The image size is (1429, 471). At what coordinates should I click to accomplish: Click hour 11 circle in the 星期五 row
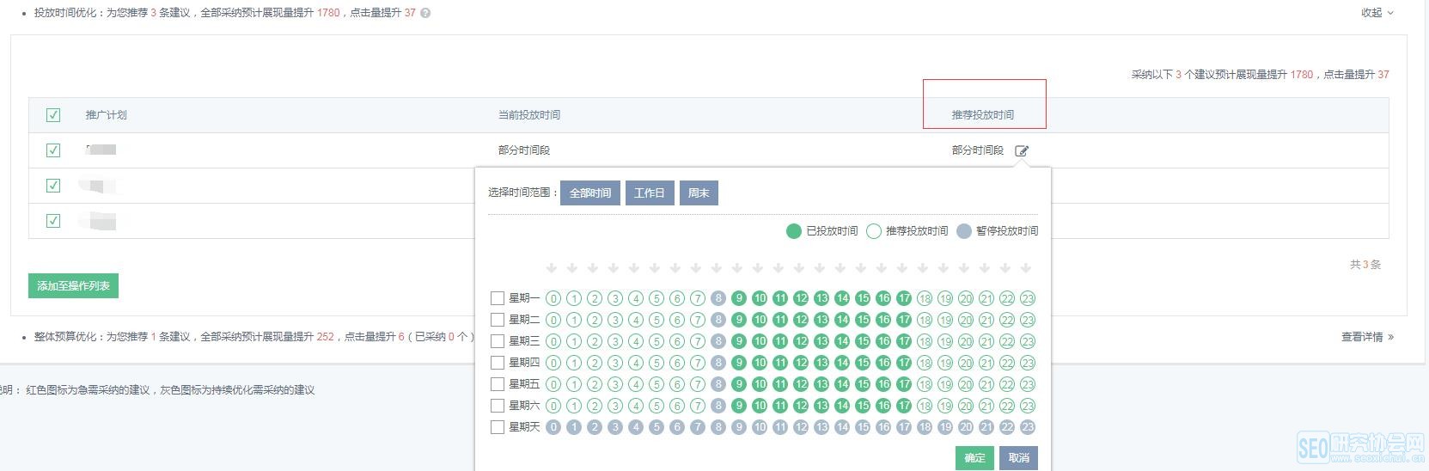click(x=780, y=384)
